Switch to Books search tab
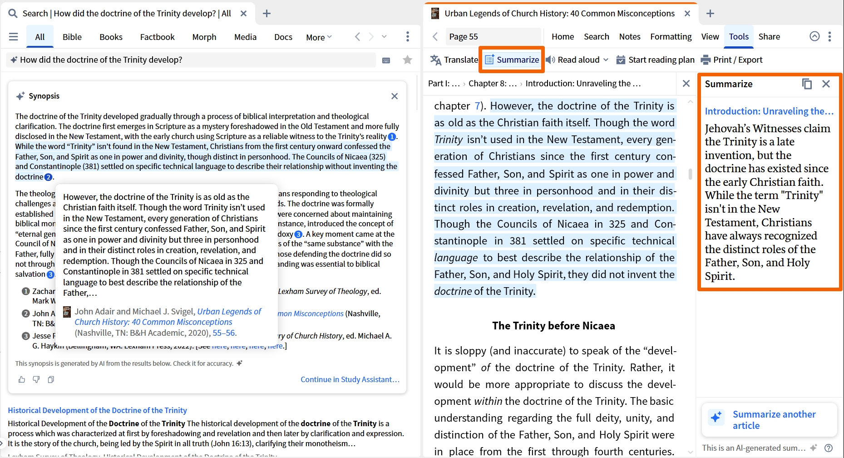This screenshot has height=458, width=844. 111,37
